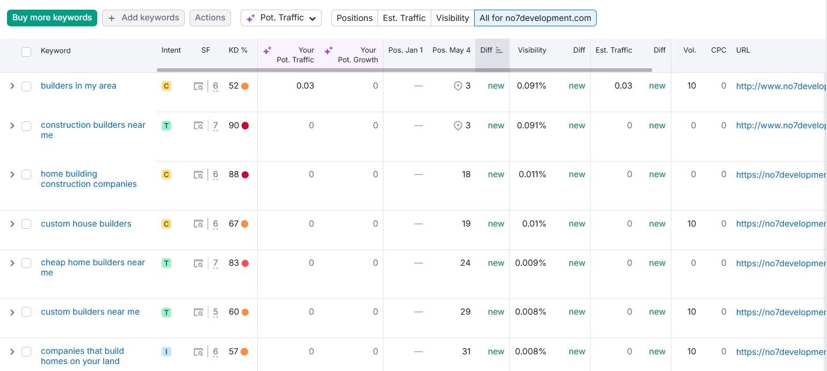Click the local pin icon for builders in my area

[458, 86]
